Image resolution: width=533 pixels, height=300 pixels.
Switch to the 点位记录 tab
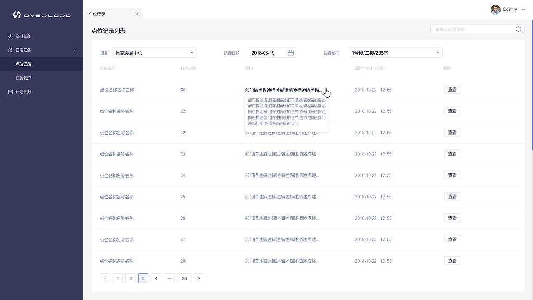coord(97,13)
